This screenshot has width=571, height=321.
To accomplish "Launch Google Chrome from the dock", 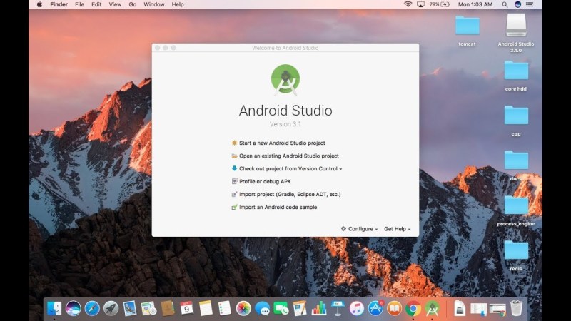I will point(413,308).
